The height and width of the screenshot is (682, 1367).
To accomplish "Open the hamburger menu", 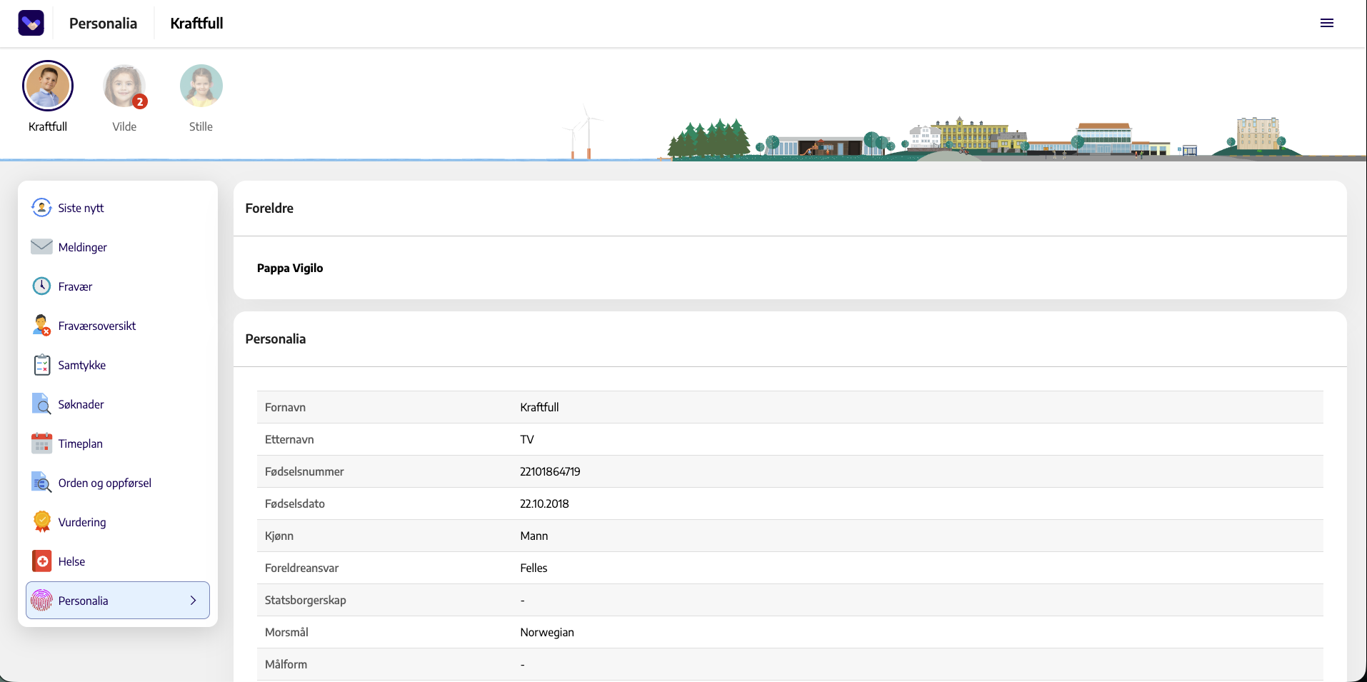I will 1327,23.
